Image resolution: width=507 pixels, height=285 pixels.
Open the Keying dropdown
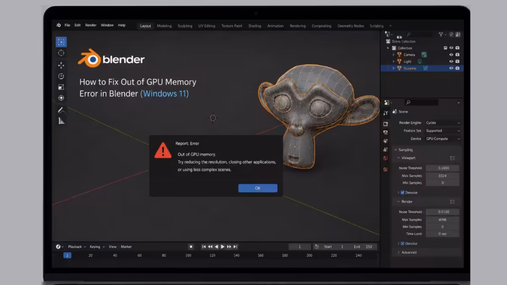(97, 246)
